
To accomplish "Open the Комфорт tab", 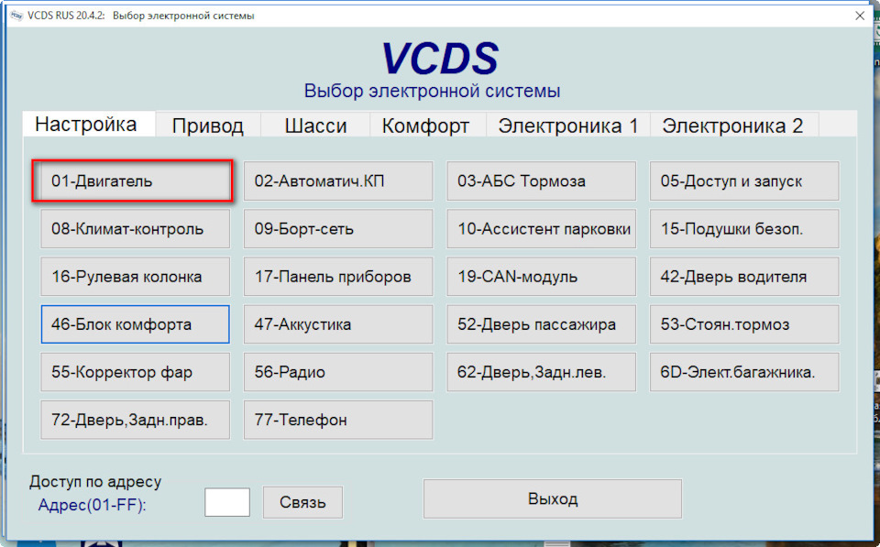I will coord(426,126).
